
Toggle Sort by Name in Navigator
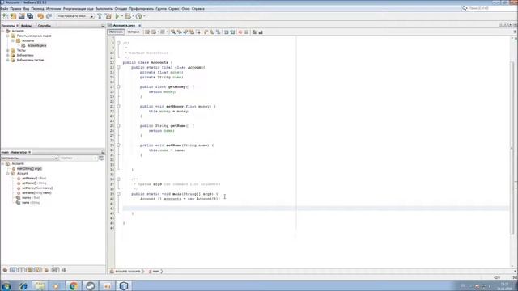pos(55,270)
